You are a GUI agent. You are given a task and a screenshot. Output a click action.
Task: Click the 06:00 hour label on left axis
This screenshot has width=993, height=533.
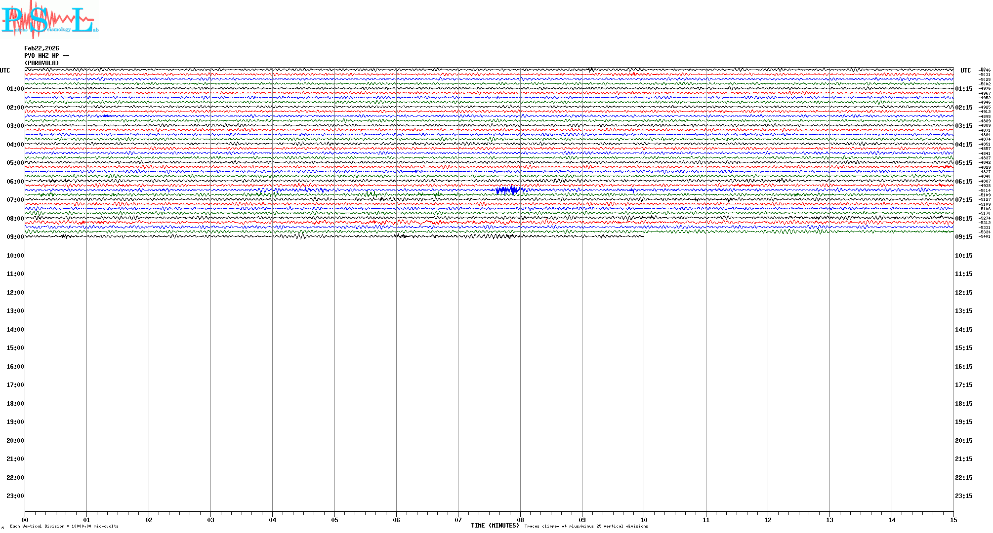tap(15, 182)
